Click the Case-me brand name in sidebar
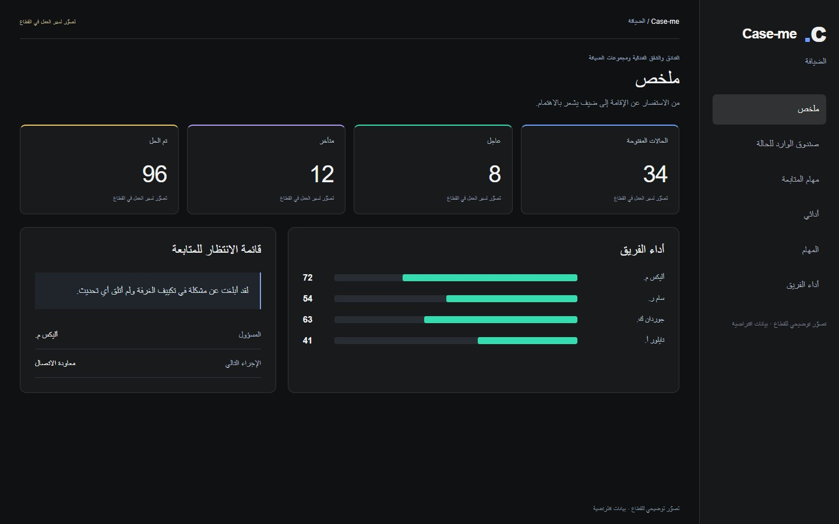The height and width of the screenshot is (524, 839). (769, 34)
